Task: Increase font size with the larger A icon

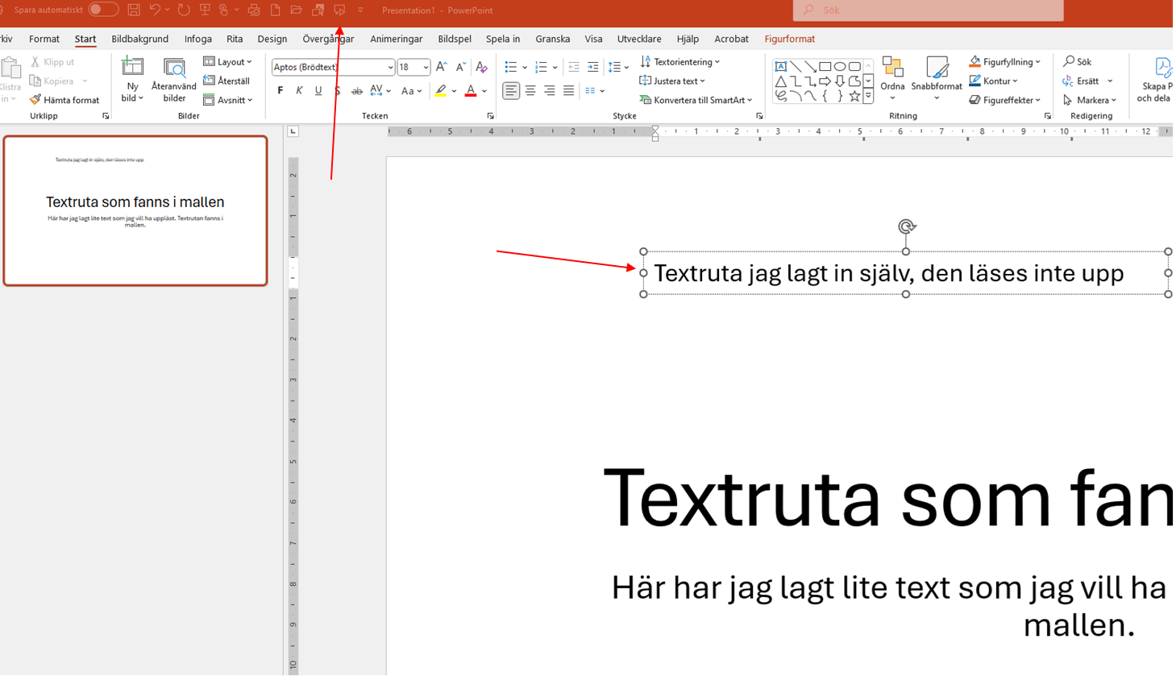Action: pyautogui.click(x=441, y=67)
